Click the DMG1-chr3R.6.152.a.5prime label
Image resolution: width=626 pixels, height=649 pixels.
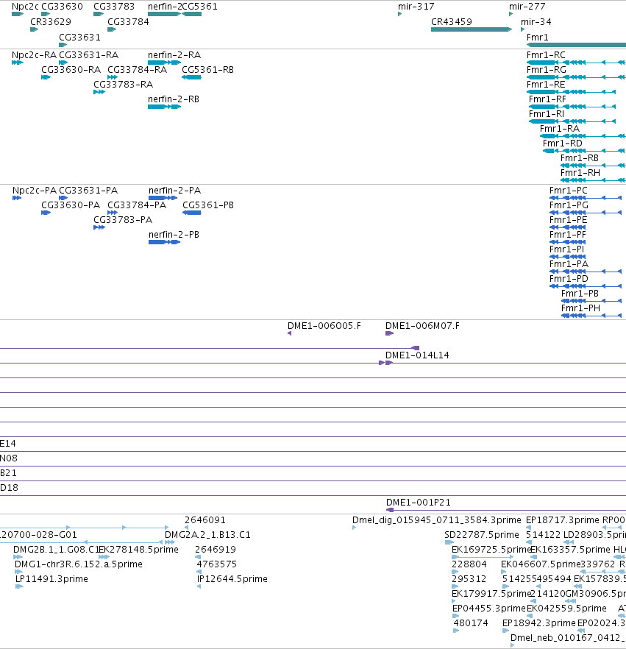click(x=79, y=564)
